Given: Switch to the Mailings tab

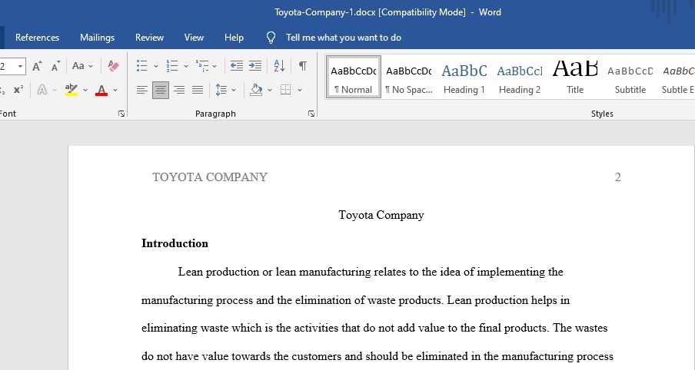Looking at the screenshot, I should click(x=97, y=38).
